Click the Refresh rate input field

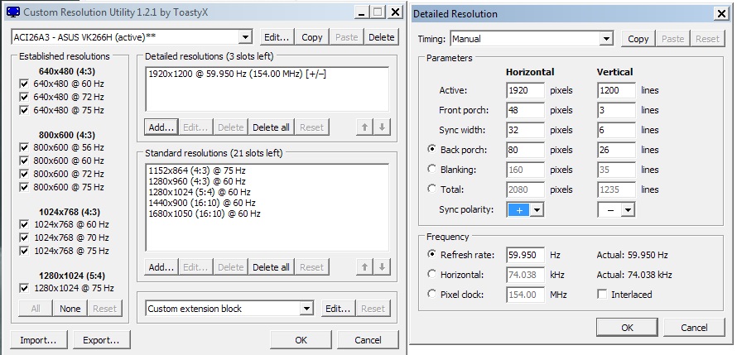(525, 255)
